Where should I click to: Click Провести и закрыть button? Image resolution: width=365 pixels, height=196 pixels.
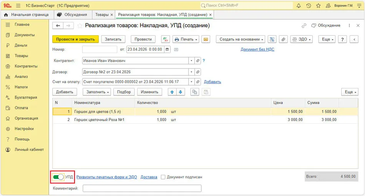(x=75, y=39)
